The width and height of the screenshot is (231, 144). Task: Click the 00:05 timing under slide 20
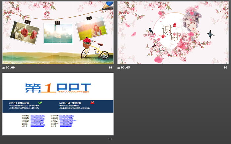[125, 68]
